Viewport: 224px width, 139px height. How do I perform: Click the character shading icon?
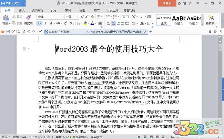click(100, 23)
